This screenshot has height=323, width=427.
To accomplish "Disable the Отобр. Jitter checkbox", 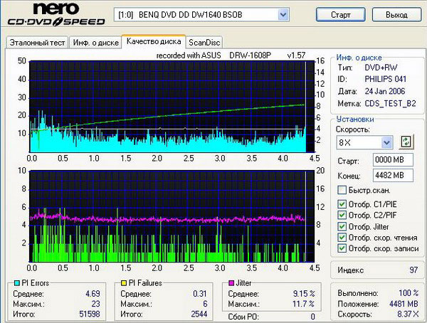I will pos(342,226).
